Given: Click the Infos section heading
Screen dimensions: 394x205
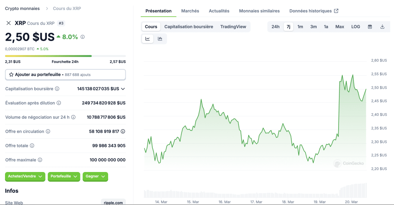Looking at the screenshot, I should click(12, 191).
